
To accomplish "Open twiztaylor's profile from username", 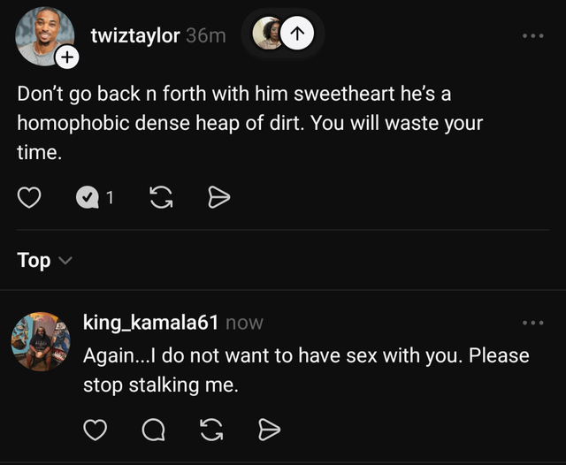I will 135,35.
